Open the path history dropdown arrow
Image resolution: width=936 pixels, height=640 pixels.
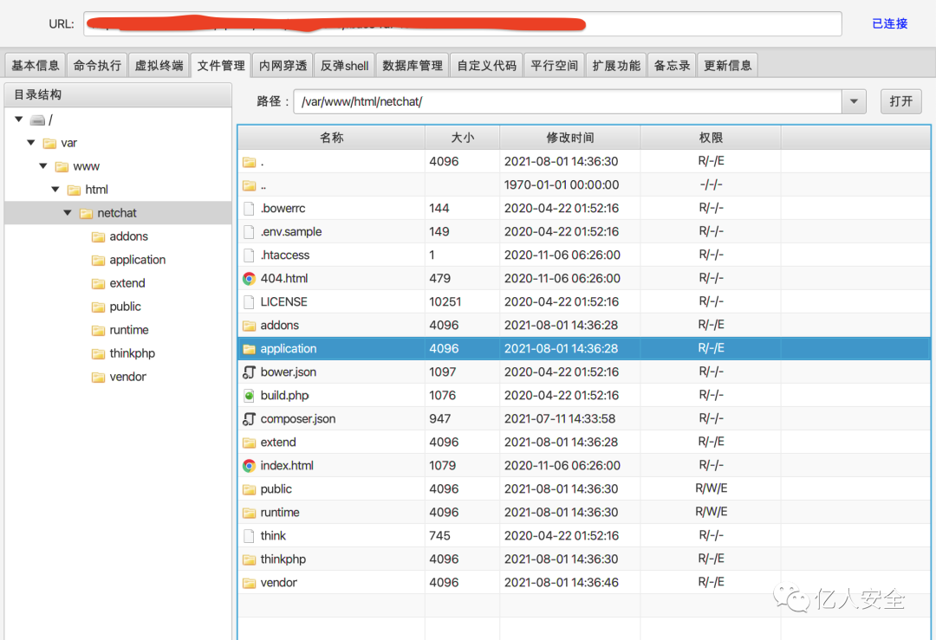(x=855, y=101)
